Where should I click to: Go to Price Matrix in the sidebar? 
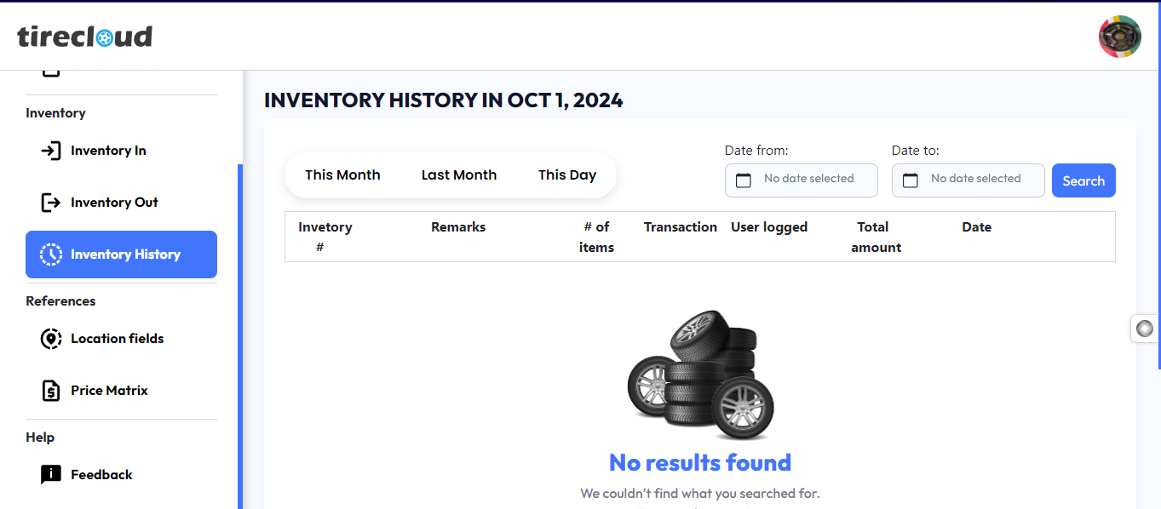tap(109, 391)
